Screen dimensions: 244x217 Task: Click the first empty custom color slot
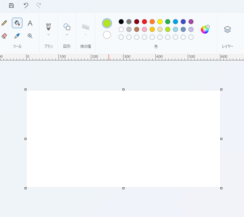click(121, 37)
